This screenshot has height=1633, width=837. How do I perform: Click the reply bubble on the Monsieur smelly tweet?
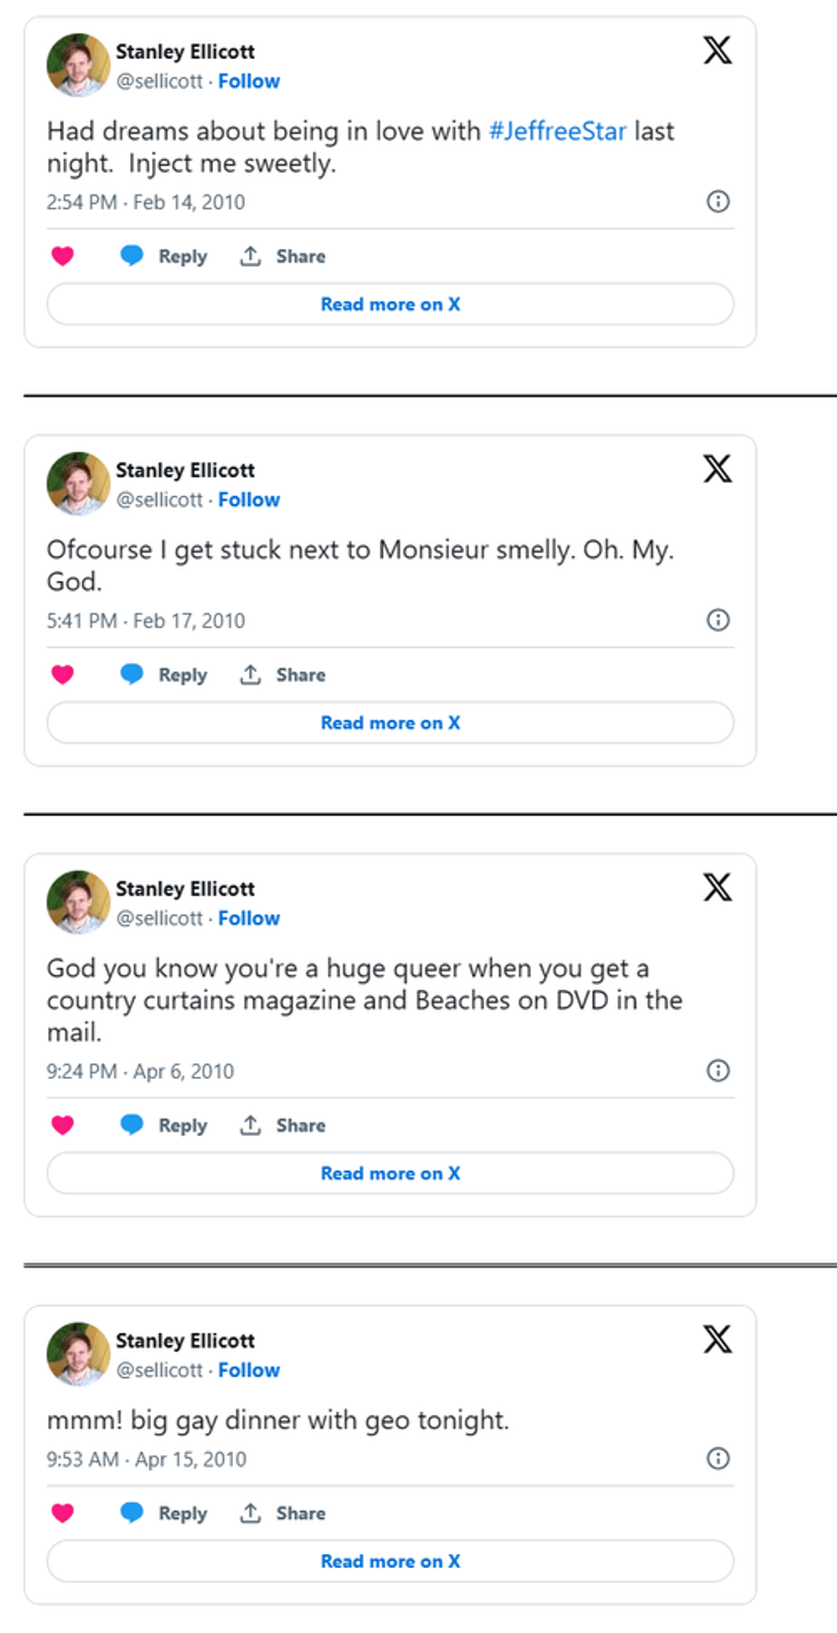131,675
